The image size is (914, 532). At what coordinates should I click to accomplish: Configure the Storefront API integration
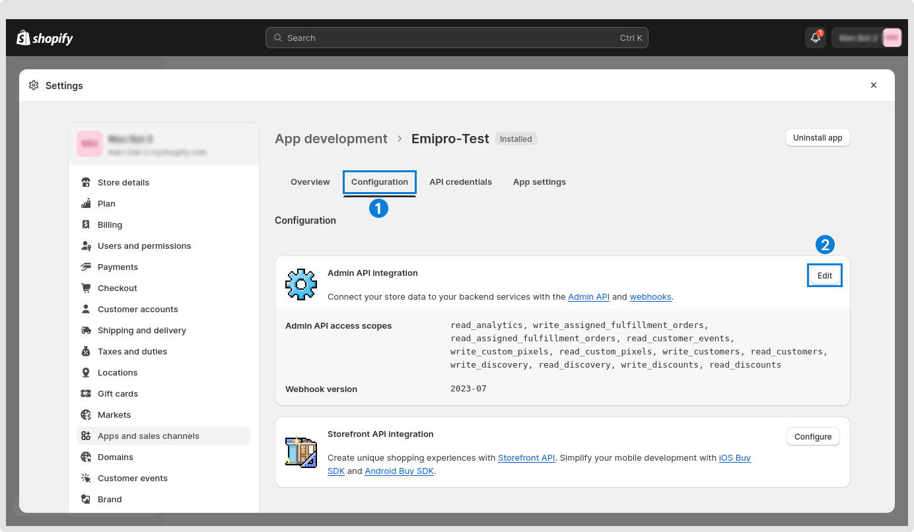pyautogui.click(x=813, y=436)
